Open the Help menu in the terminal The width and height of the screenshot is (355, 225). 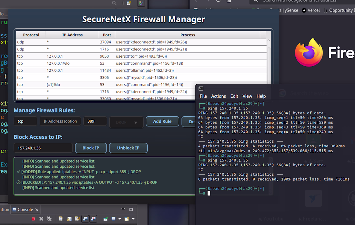[261, 96]
